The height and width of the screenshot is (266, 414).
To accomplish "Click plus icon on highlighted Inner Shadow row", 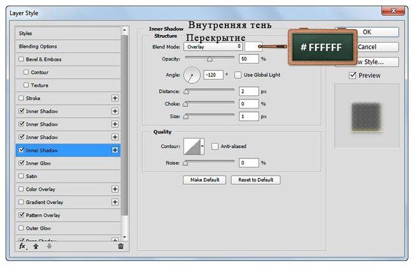I will (x=115, y=150).
